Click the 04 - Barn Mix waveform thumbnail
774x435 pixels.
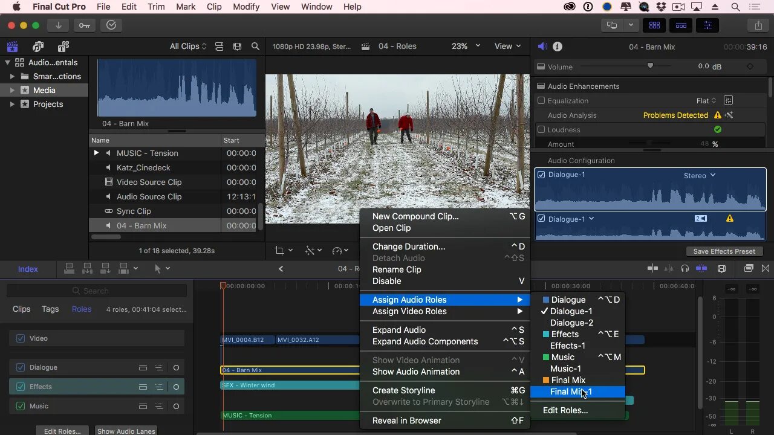coord(177,88)
